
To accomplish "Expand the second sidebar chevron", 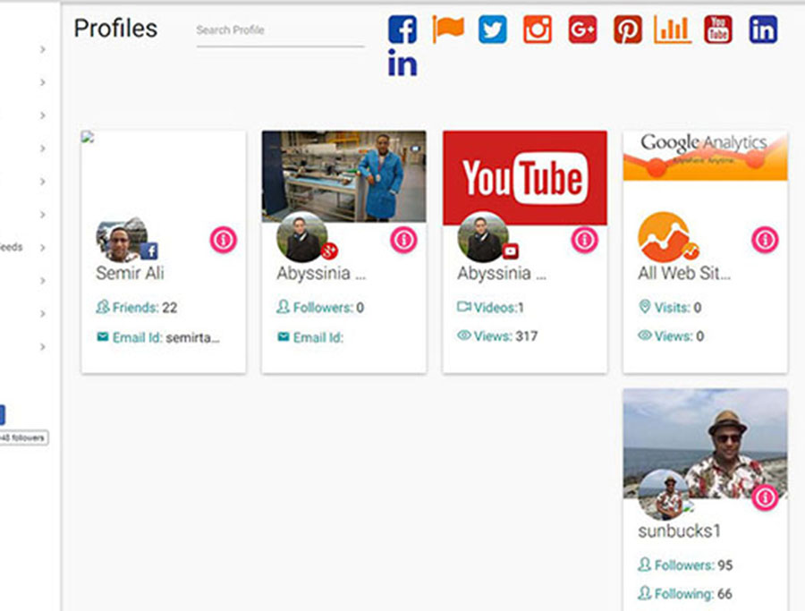I will (43, 82).
